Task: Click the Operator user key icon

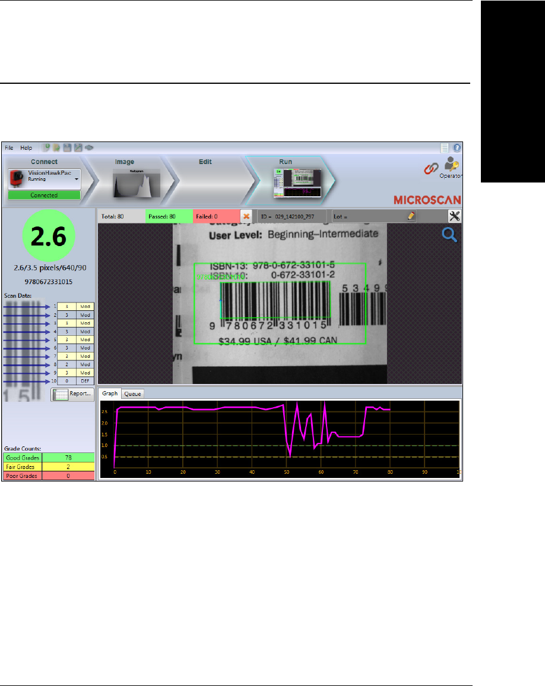Action: (x=451, y=165)
